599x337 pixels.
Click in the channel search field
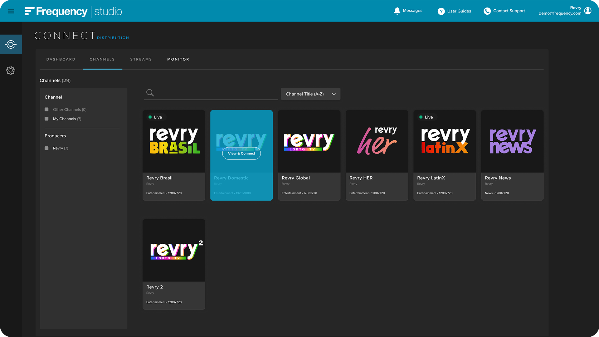[215, 93]
